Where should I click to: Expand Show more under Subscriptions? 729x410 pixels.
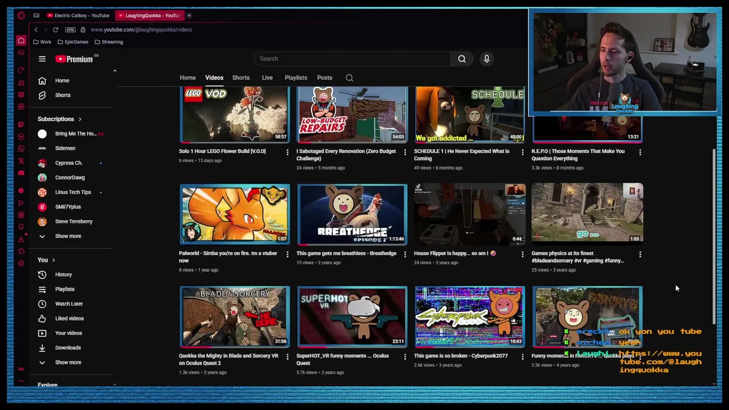[x=68, y=236]
